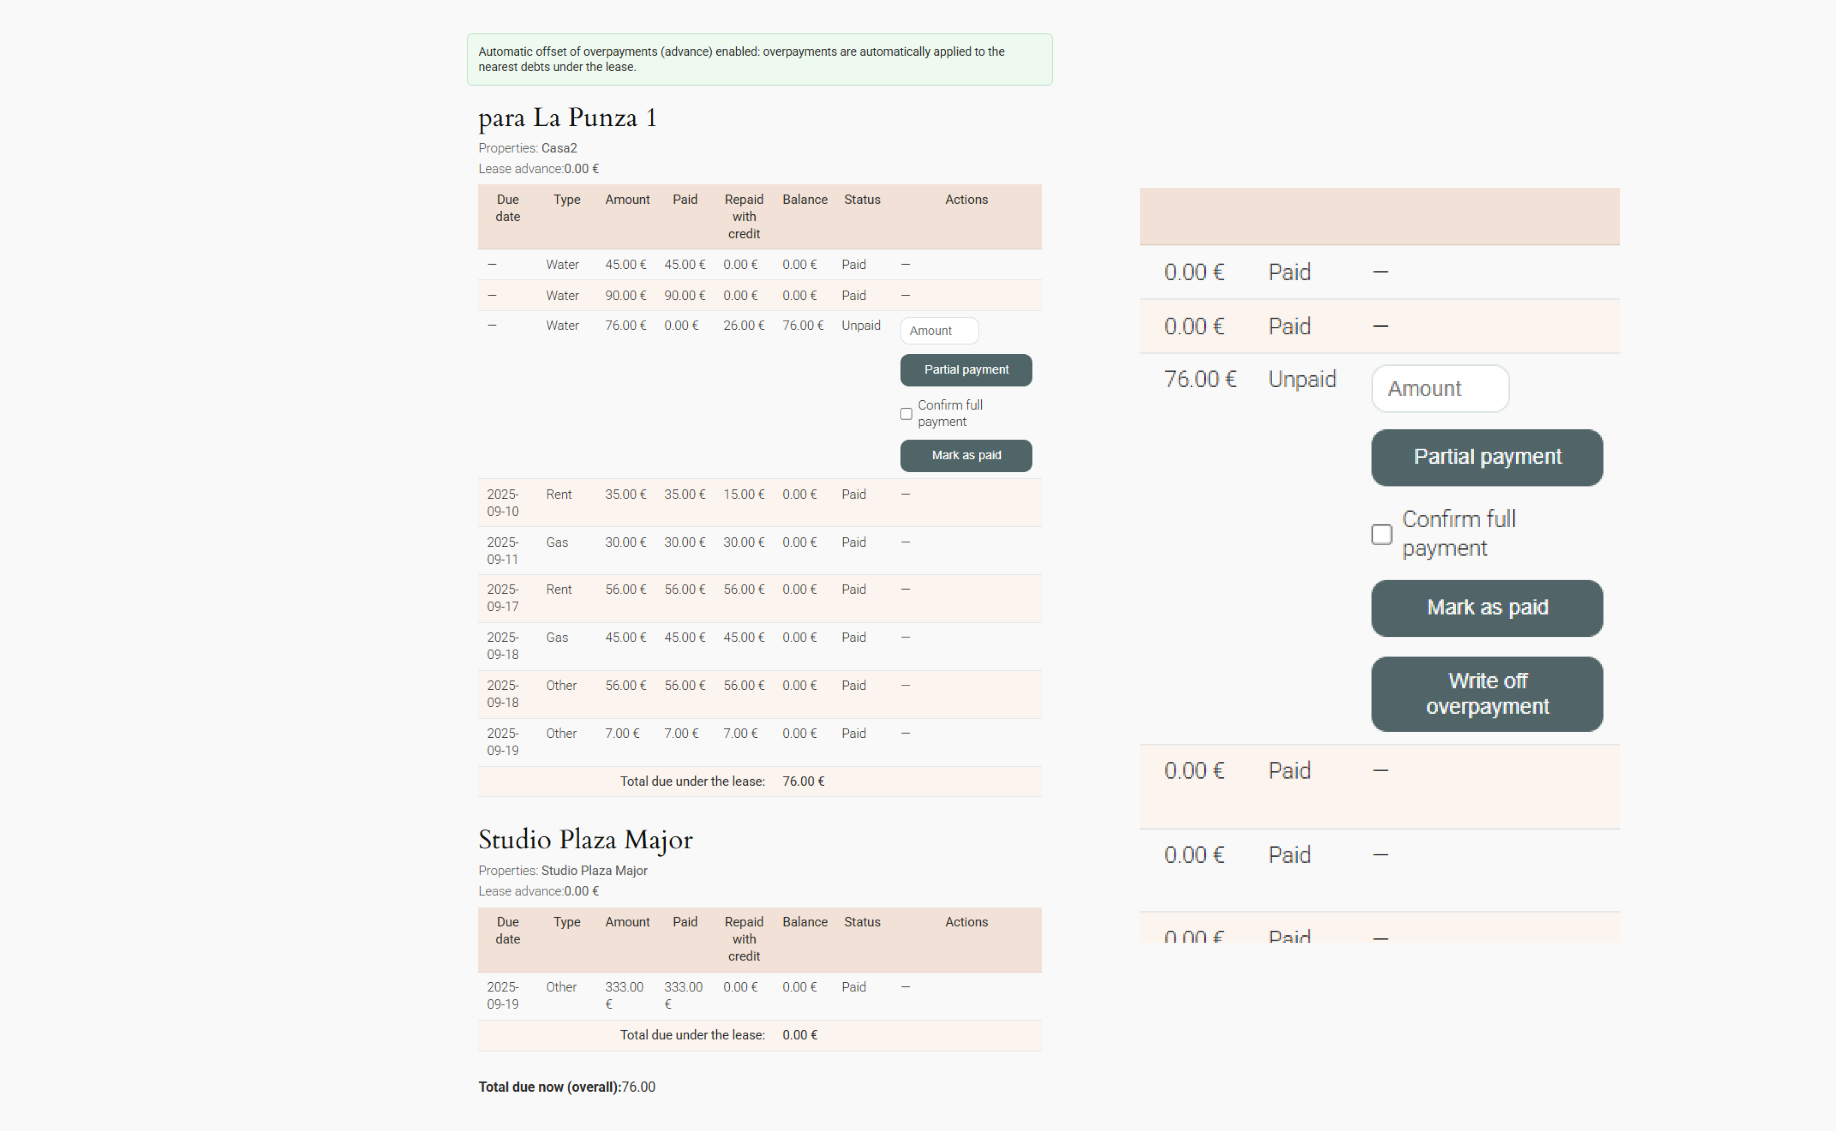Viewport: 1836px width, 1131px height.
Task: Click the large Amount input field
Action: click(1440, 388)
